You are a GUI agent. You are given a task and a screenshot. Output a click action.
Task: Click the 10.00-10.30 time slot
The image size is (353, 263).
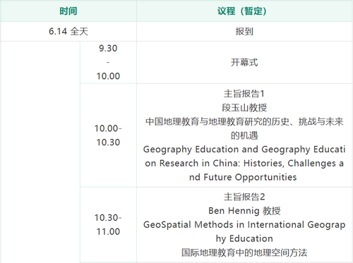pos(108,135)
